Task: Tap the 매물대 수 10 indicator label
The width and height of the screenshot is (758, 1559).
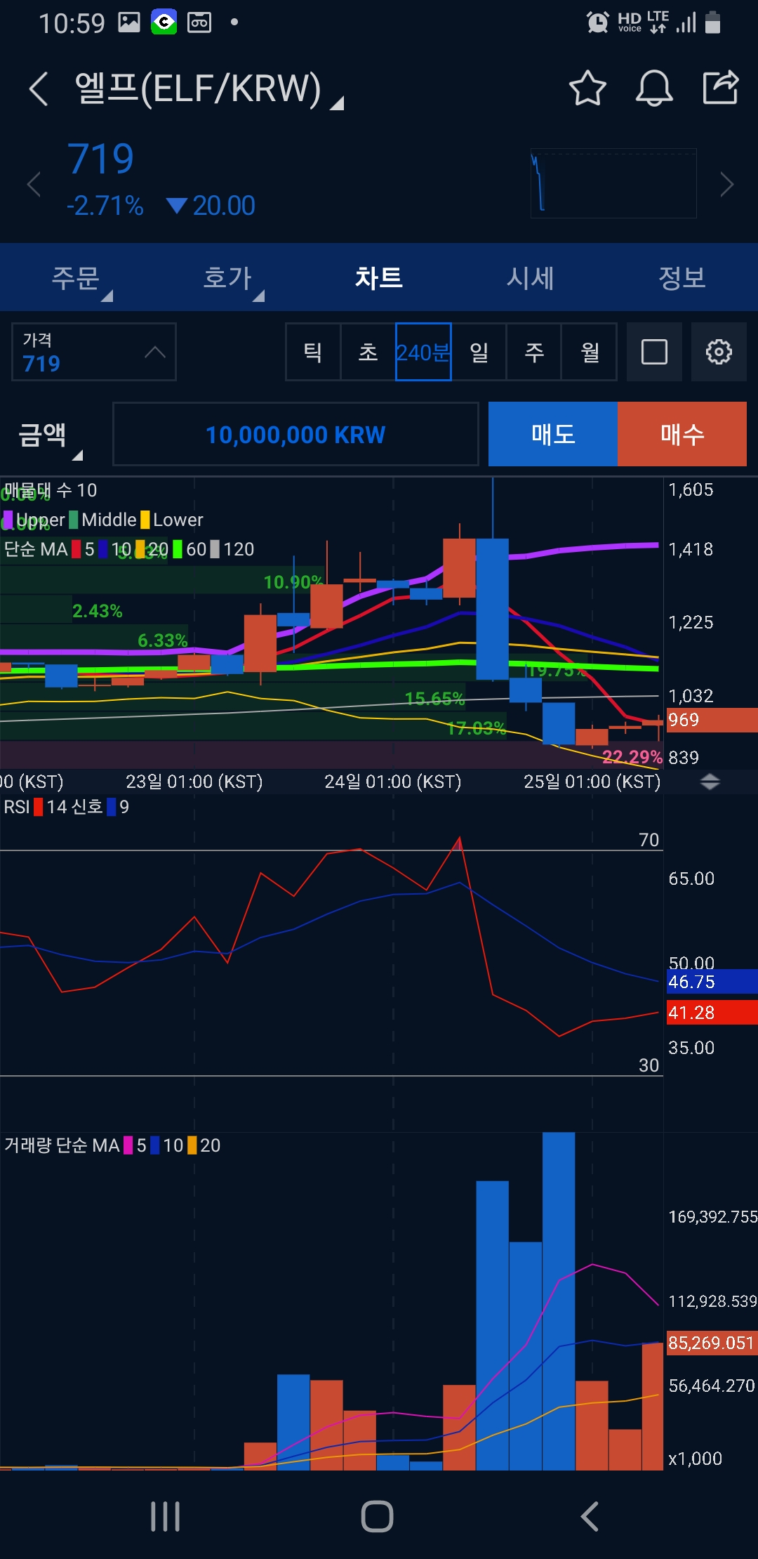Action: (51, 490)
